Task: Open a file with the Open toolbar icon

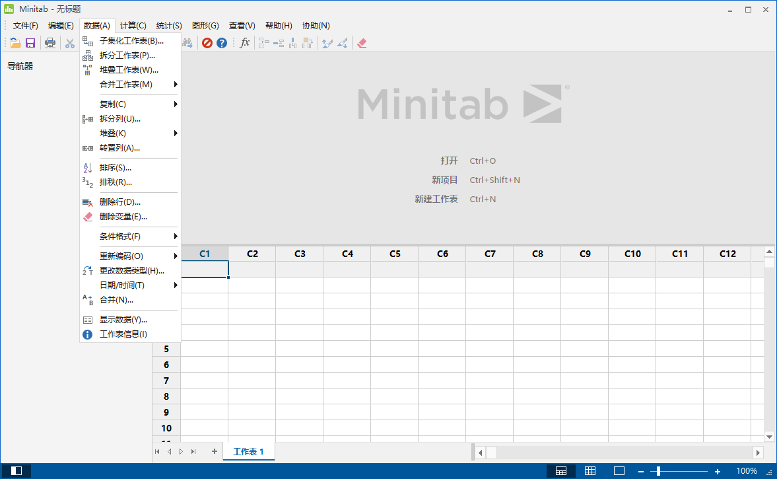Action: click(x=15, y=42)
